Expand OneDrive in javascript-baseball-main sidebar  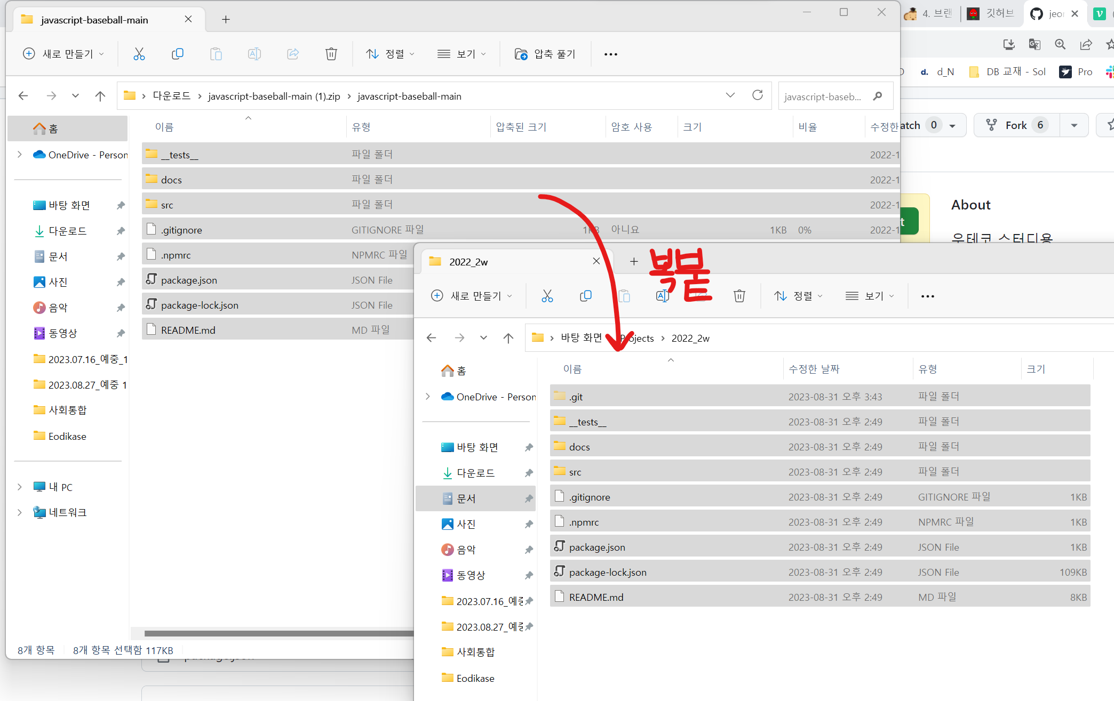[20, 155]
